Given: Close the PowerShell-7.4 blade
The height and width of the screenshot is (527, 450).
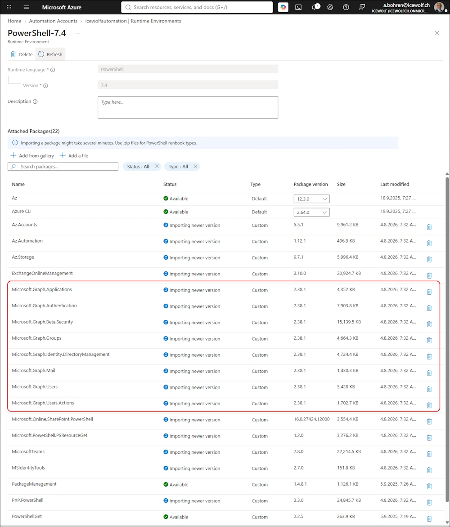Looking at the screenshot, I should point(437,33).
